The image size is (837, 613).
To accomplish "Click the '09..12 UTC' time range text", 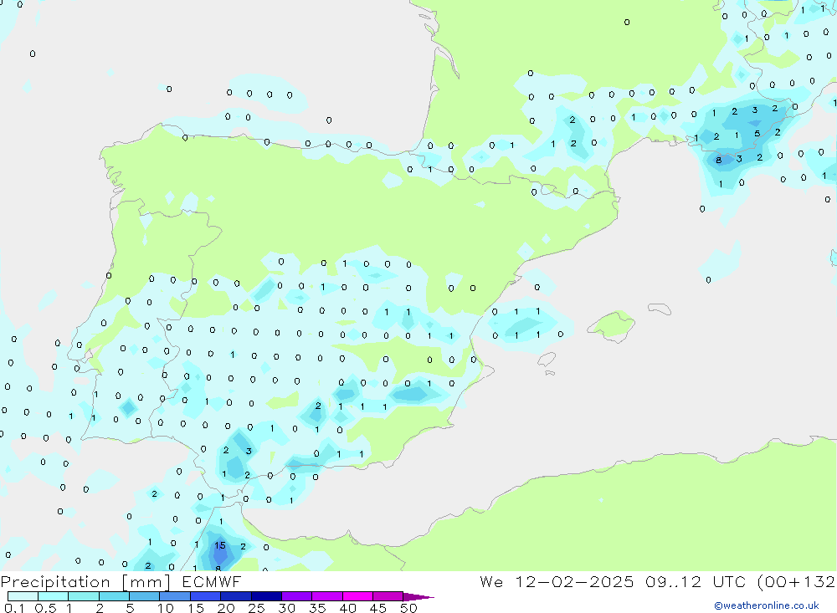I will tap(695, 582).
